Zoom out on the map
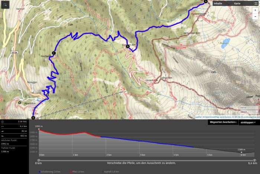 pos(256,17)
